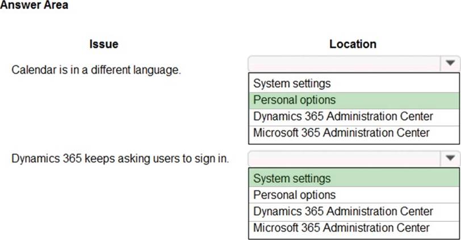Choose System settings for the sign-in issue
This screenshot has width=461, height=240.
(292, 178)
